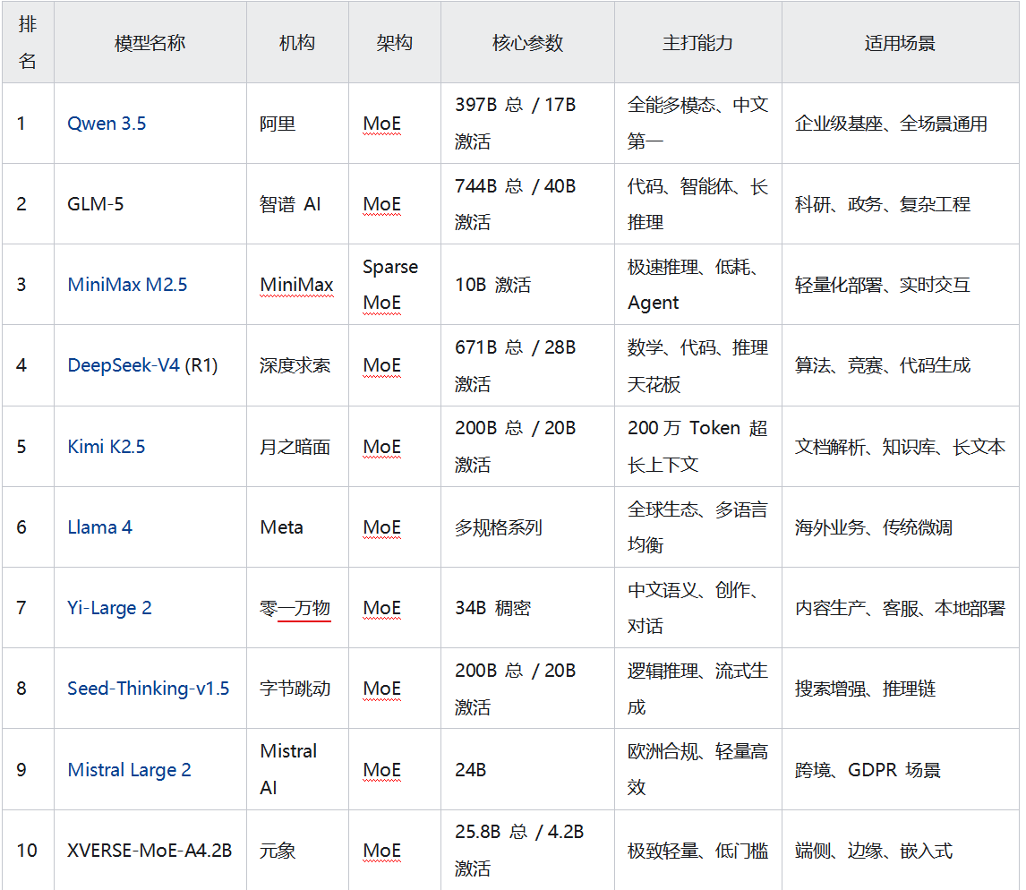Select the 数学、代码、推理天花板 cell

click(x=698, y=365)
